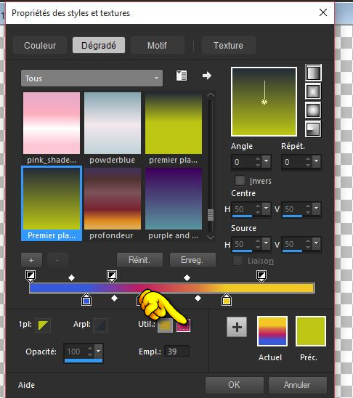
Task: Toggle the Liaison checkbox
Action: click(x=238, y=261)
